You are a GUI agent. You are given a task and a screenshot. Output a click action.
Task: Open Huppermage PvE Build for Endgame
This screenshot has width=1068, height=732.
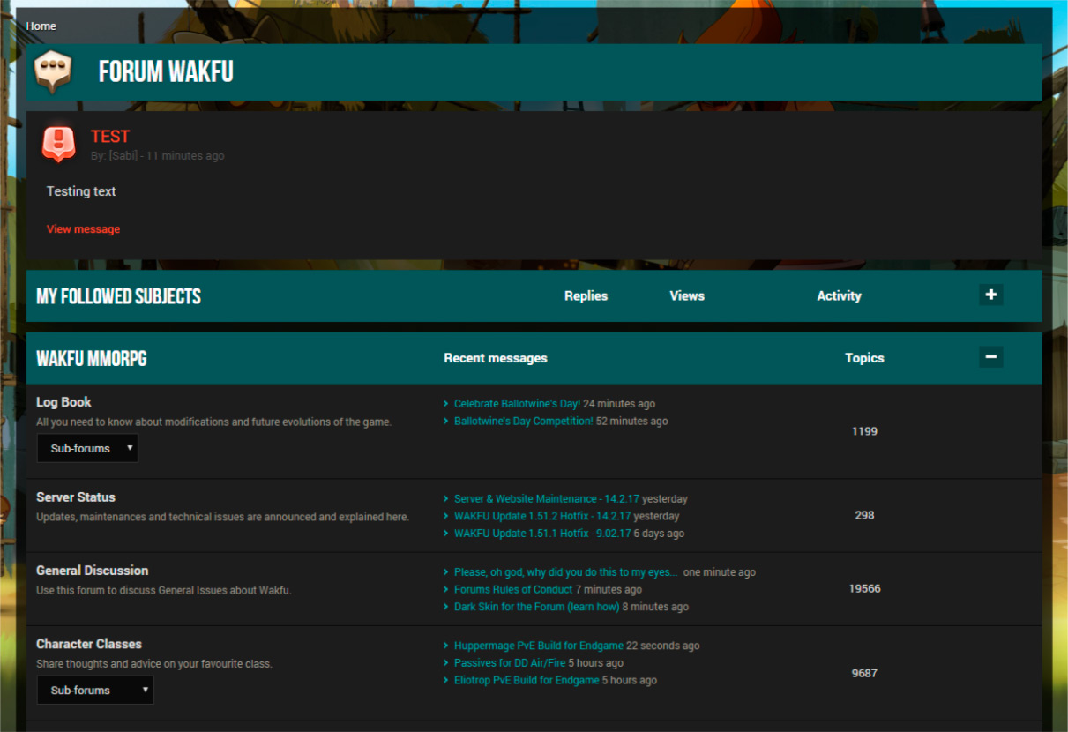pos(539,646)
